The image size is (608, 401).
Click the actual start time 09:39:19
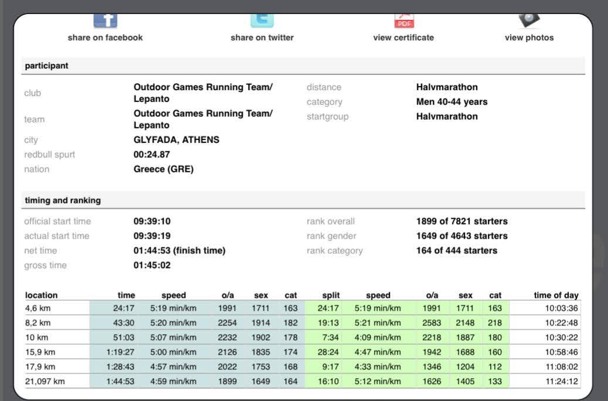(x=152, y=236)
